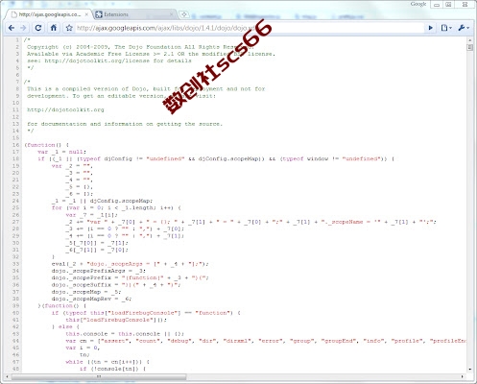Click the Forward navigation arrow
The height and width of the screenshot is (384, 477).
(x=23, y=28)
